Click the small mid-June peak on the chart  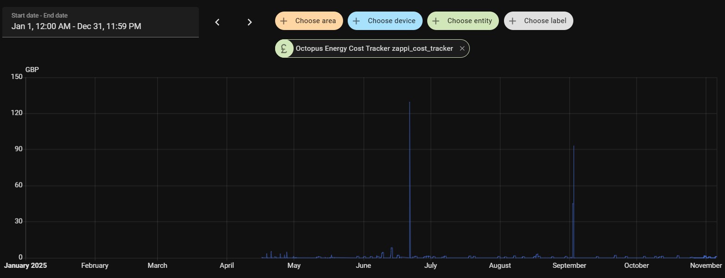click(392, 248)
